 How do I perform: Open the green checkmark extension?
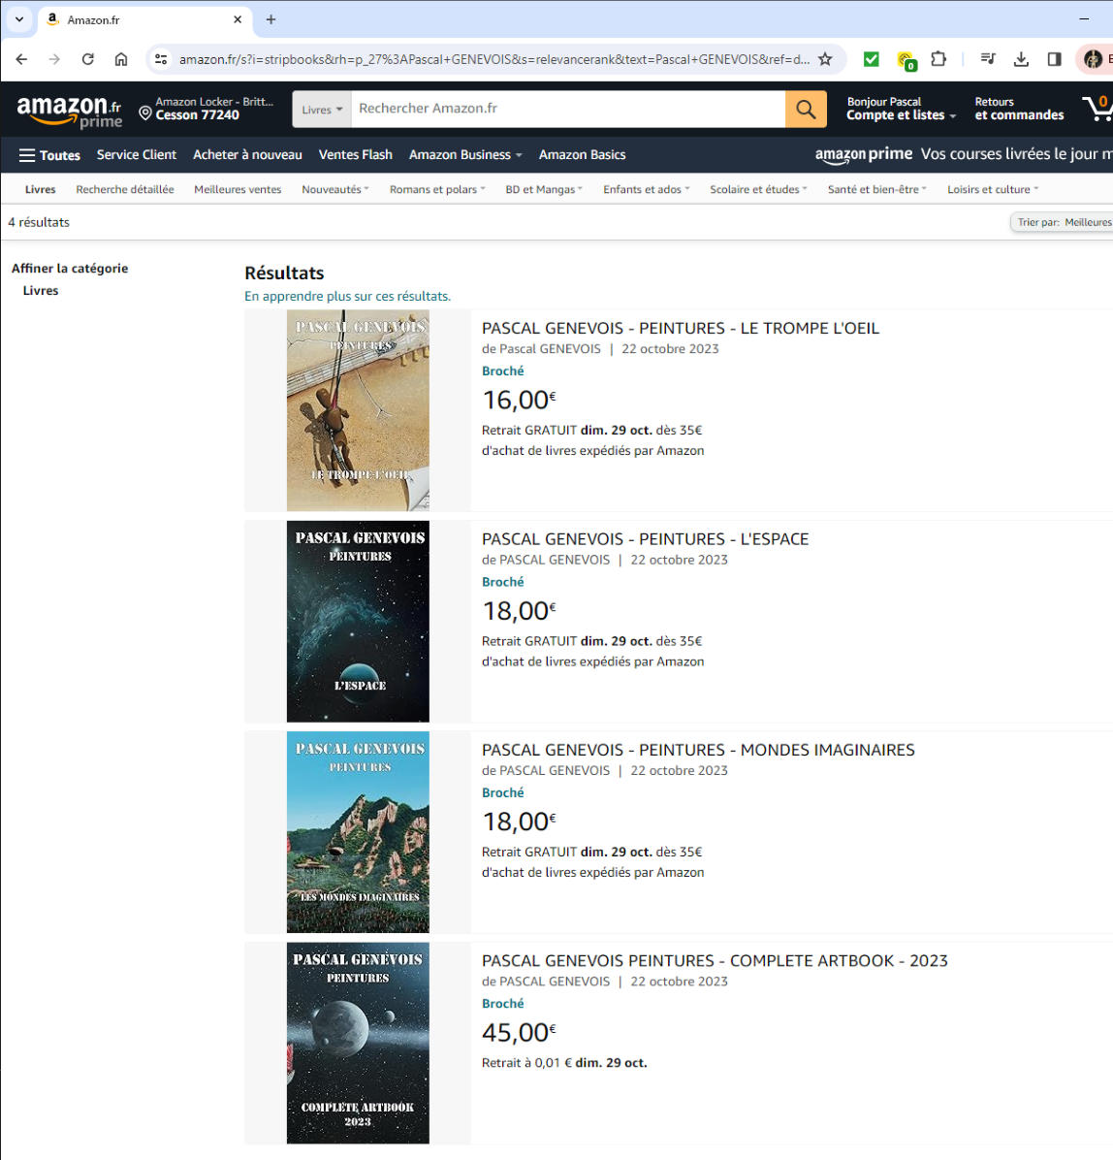point(872,59)
